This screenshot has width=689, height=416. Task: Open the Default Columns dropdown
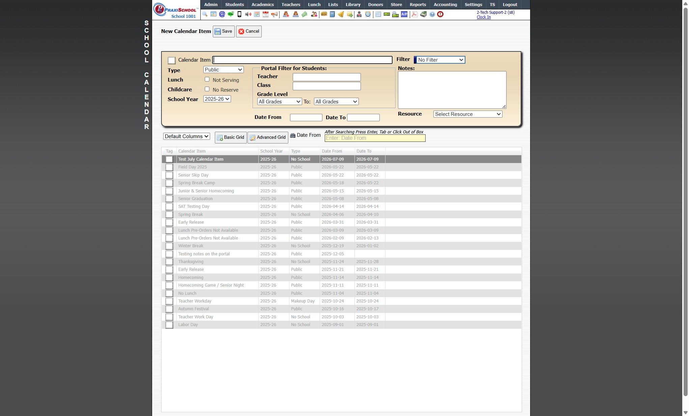click(186, 136)
